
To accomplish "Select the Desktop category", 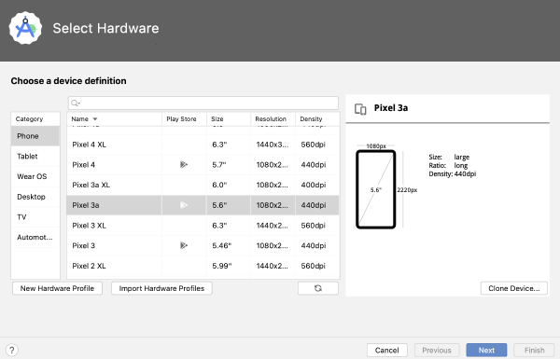I will pos(35,197).
